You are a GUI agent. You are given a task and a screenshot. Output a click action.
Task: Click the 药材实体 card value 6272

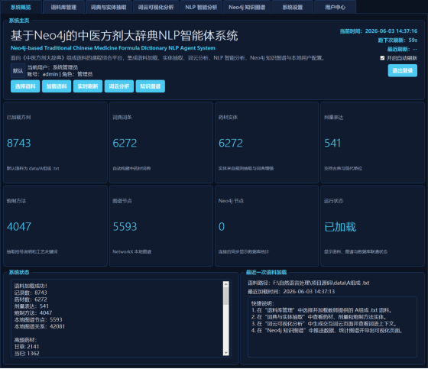[231, 143]
